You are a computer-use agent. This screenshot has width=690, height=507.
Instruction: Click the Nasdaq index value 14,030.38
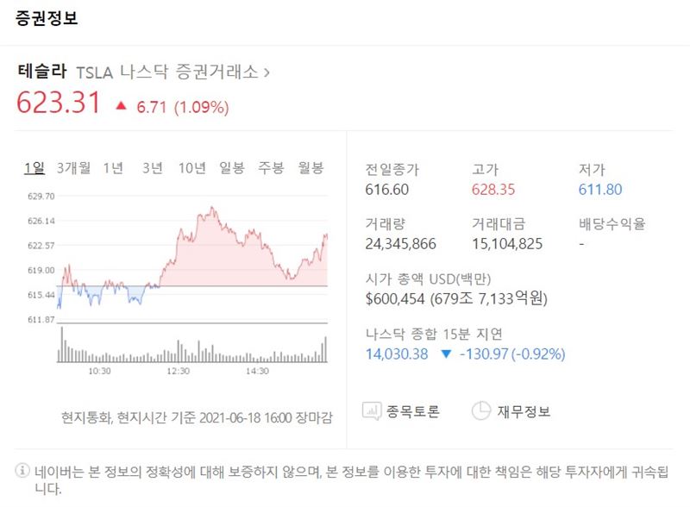[x=397, y=354]
